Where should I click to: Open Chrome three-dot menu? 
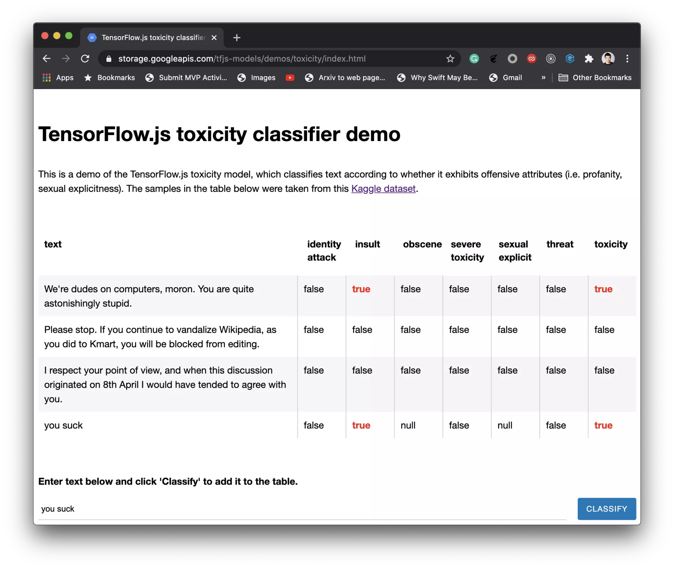627,59
